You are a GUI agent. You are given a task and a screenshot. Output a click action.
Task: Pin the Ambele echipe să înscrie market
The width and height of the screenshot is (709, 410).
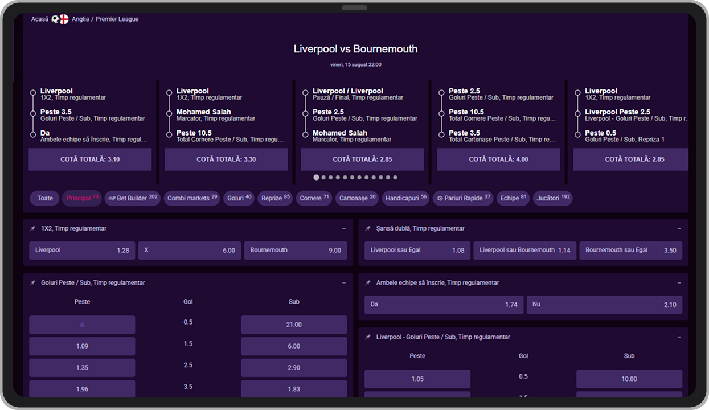pos(368,282)
